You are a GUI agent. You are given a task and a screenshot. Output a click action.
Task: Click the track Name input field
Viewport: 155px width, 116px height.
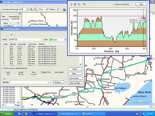coord(25,39)
